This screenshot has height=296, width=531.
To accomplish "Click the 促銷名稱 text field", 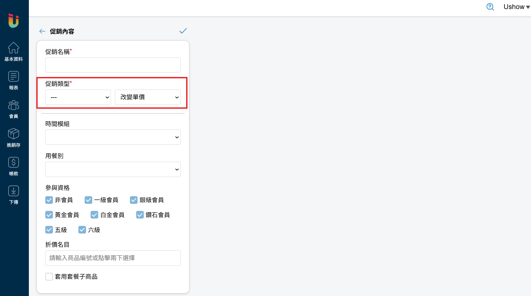I will point(113,65).
